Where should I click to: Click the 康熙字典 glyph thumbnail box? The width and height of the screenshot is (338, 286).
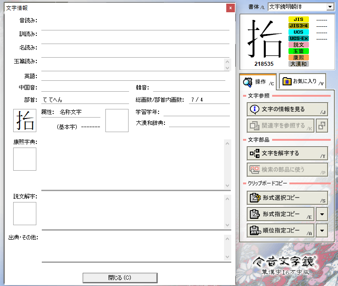pyautogui.click(x=25, y=159)
